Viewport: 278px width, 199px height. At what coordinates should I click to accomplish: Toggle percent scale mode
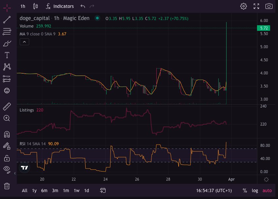pos(245,191)
